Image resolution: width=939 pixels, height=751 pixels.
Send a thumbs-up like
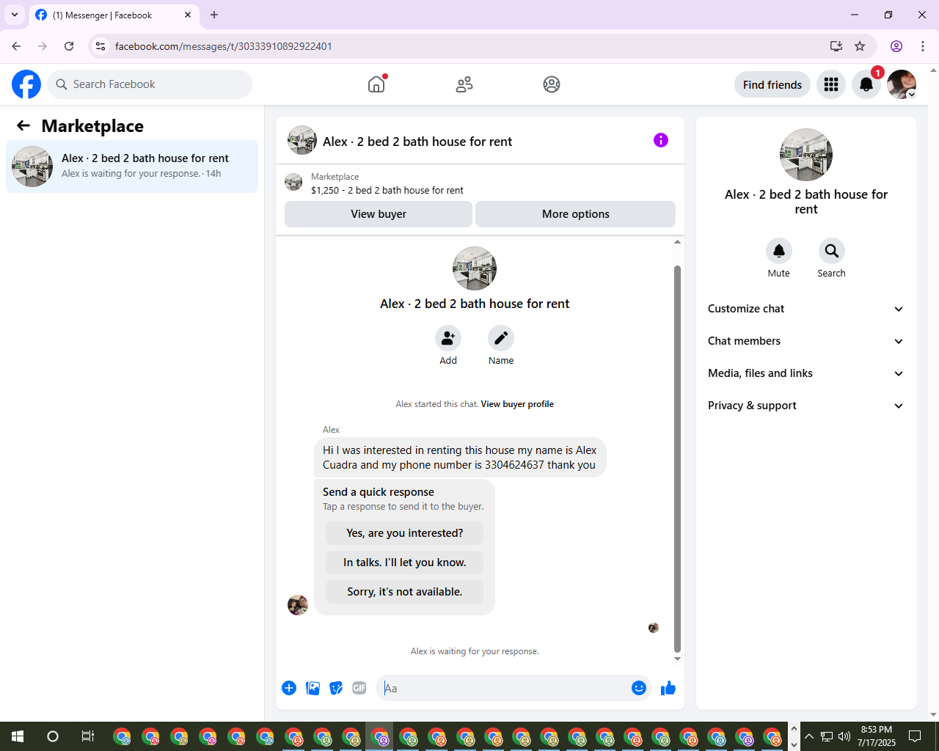pyautogui.click(x=668, y=688)
